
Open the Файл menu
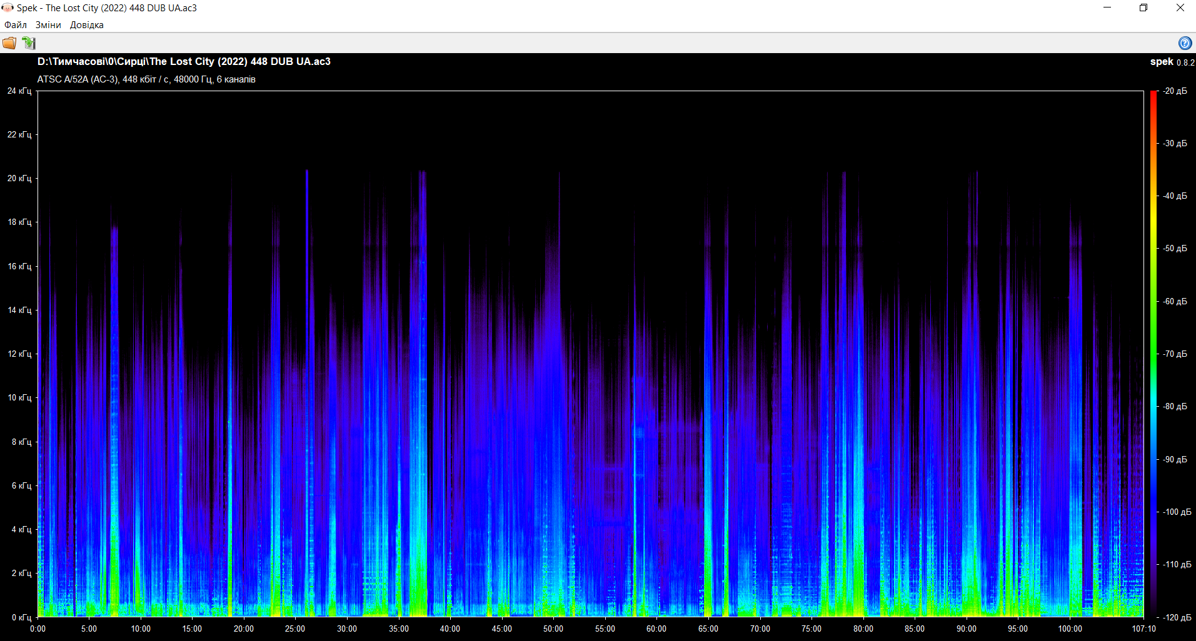(16, 25)
